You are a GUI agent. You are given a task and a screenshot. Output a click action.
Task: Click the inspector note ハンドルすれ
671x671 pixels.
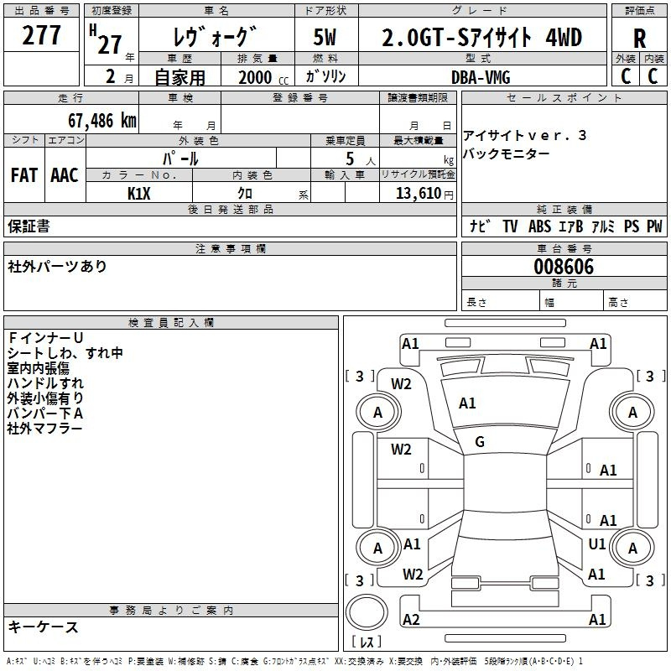coord(45,383)
